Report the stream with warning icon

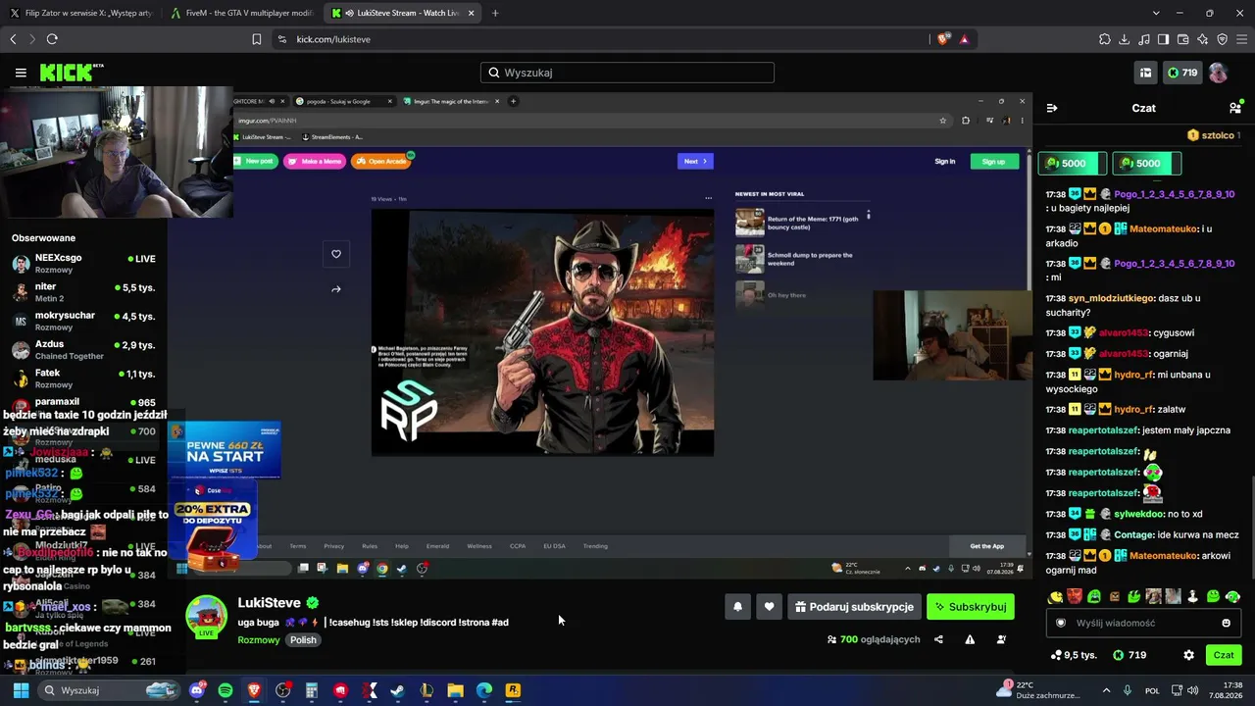pos(970,639)
